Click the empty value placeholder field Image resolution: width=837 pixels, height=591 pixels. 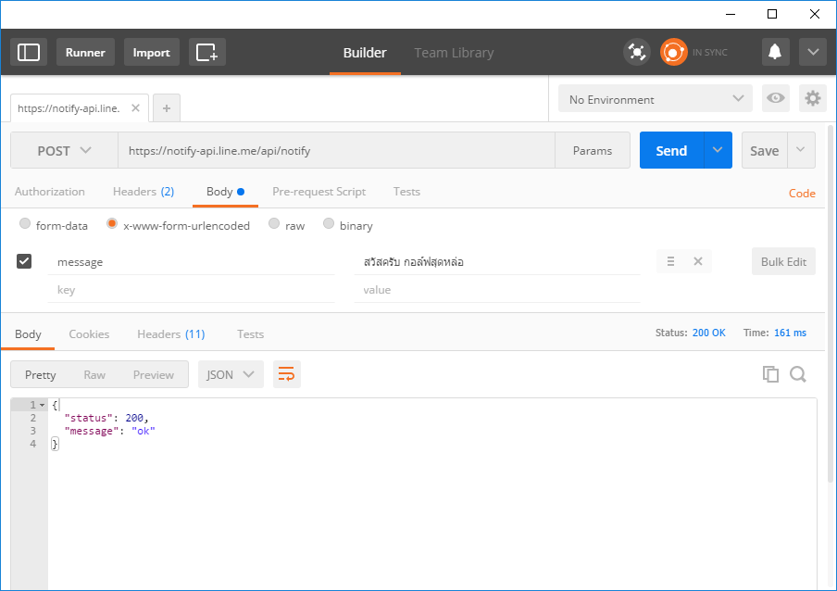click(x=497, y=290)
